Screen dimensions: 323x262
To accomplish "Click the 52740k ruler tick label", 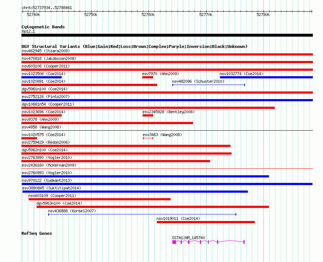I will click(34, 15).
